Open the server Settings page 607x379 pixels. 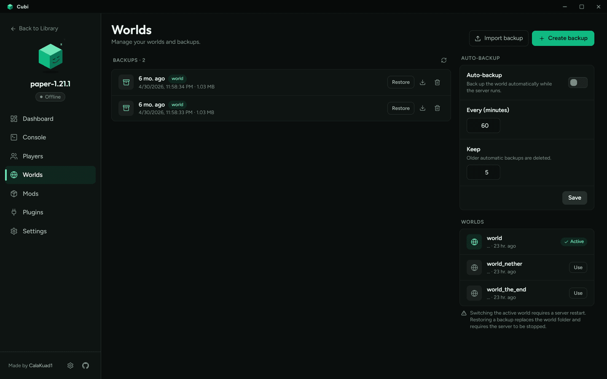[x=51, y=231]
